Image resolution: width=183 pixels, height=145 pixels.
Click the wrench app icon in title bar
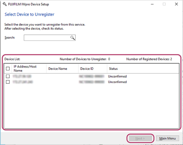pos(5,4)
